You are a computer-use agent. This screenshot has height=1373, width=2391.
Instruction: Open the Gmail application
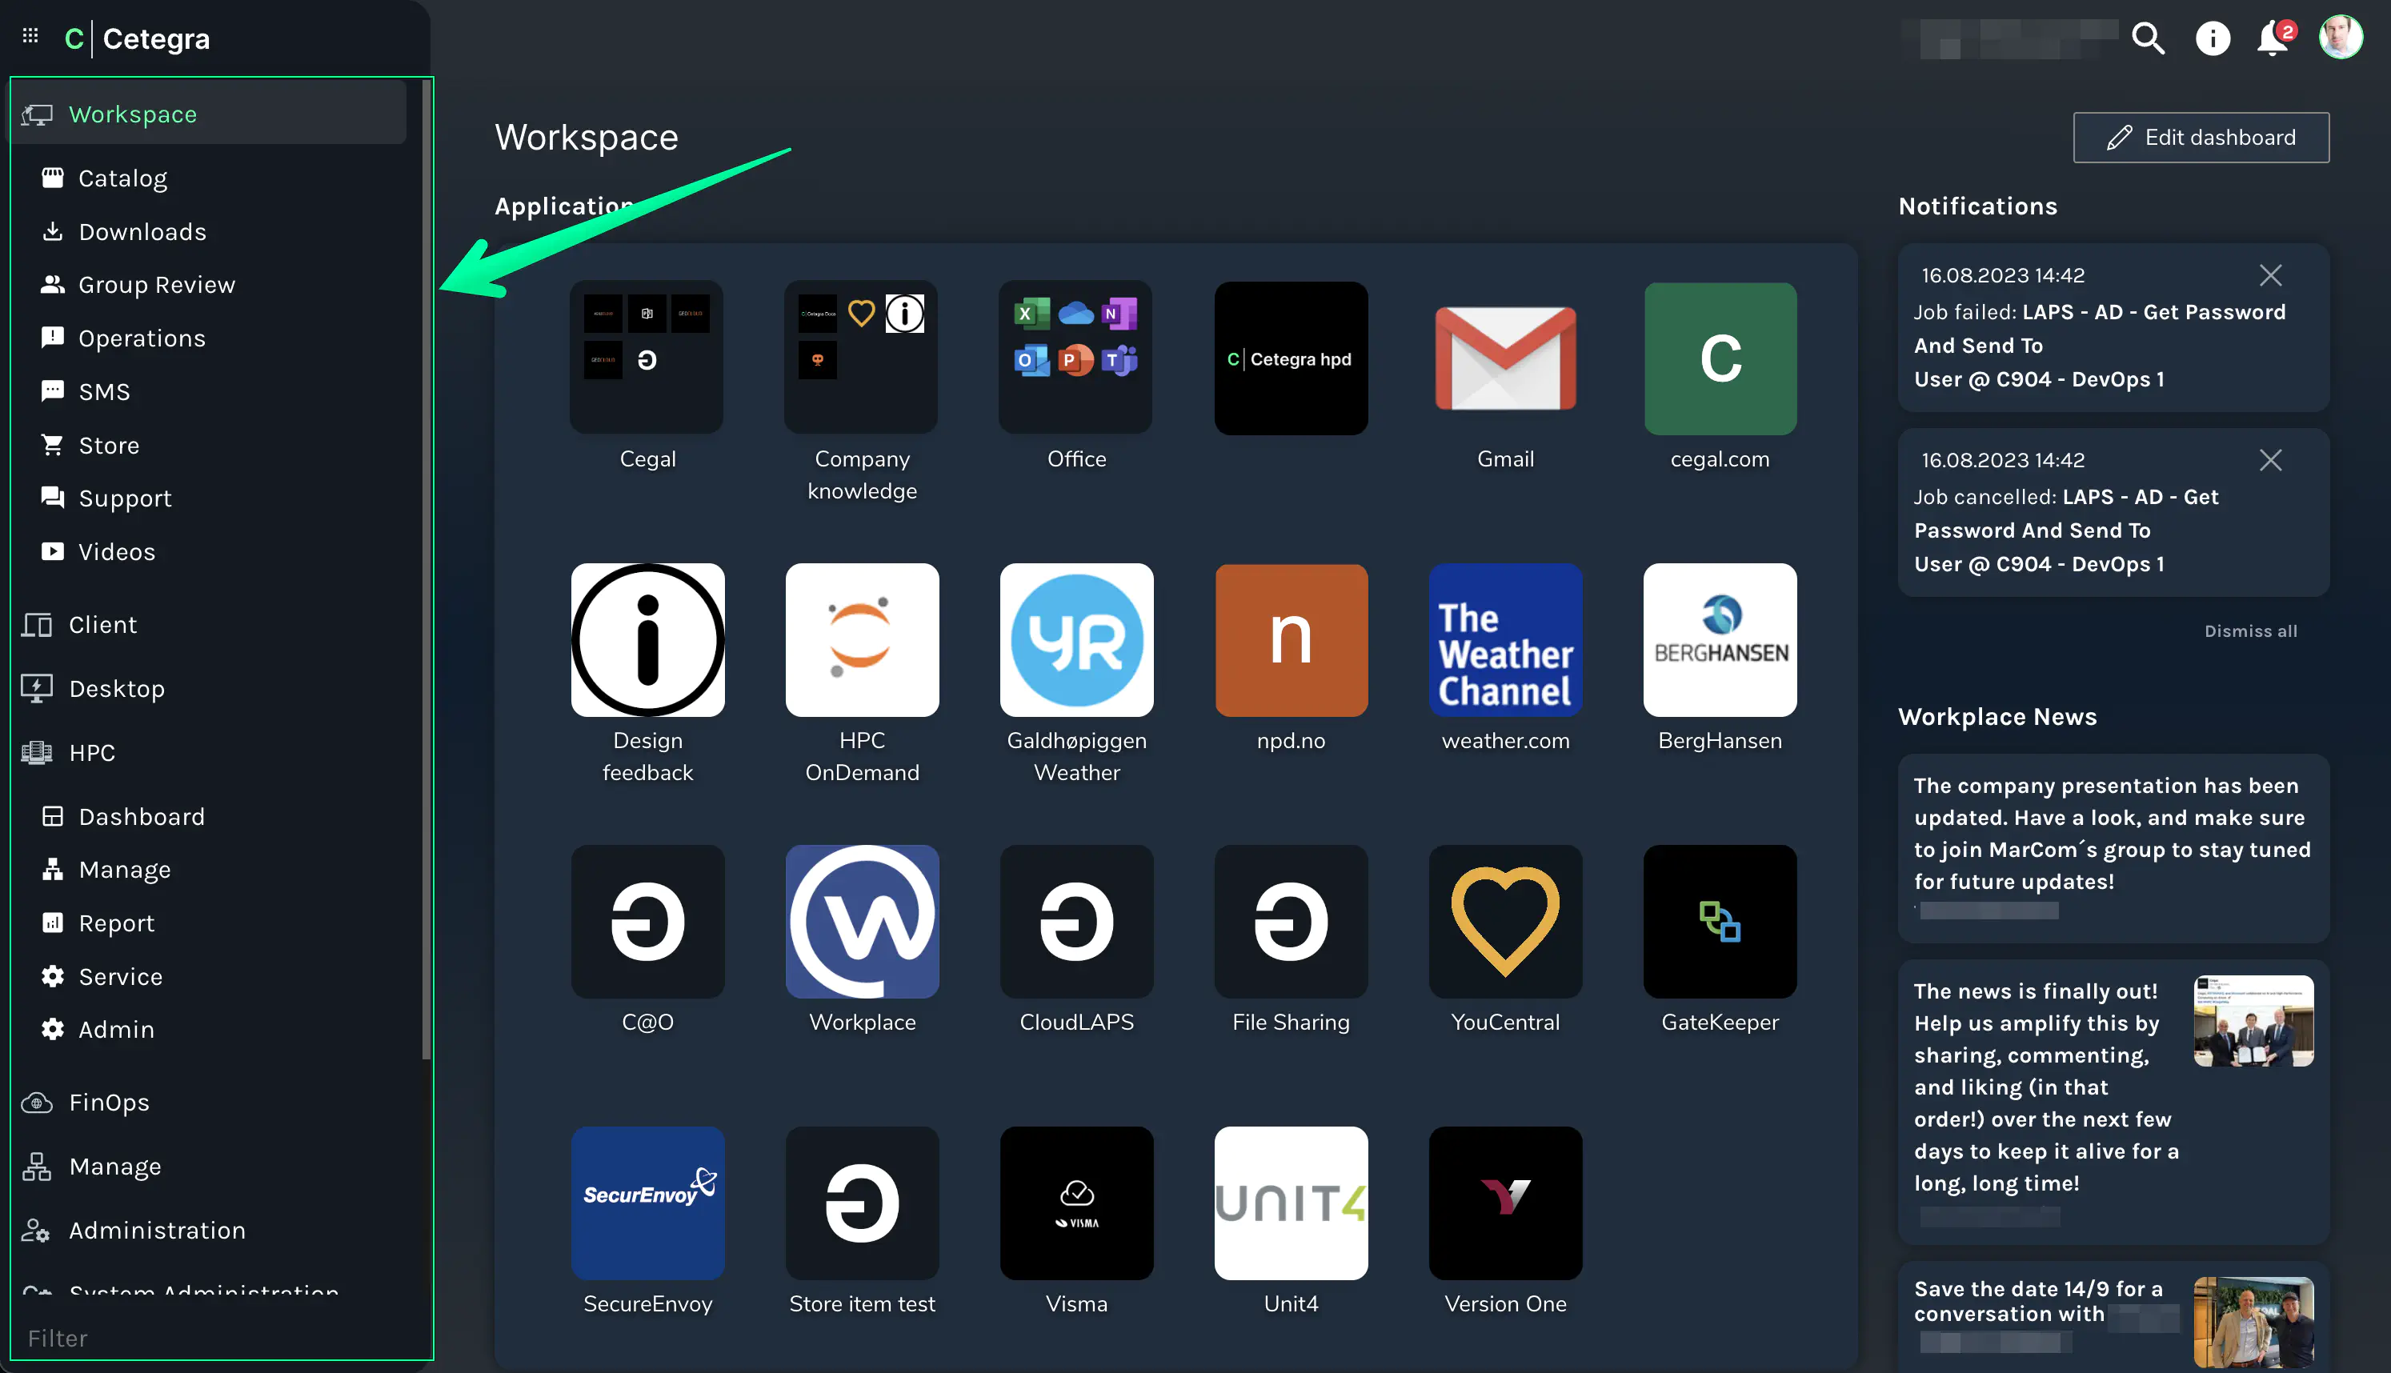1504,358
